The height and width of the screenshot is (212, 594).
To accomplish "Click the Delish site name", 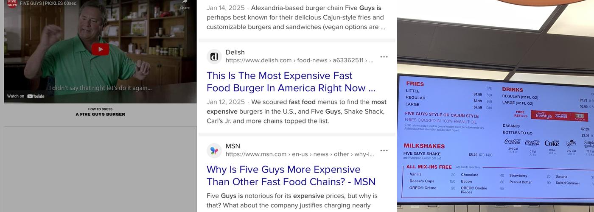I will tap(235, 52).
